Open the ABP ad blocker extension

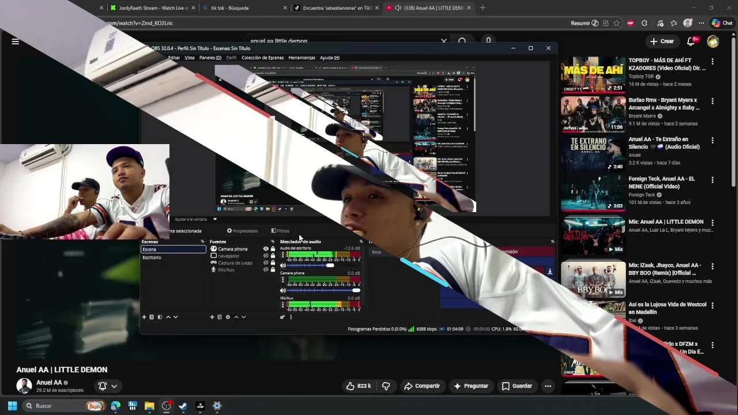tap(630, 23)
